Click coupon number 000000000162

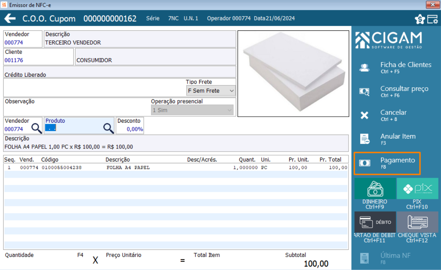click(110, 19)
